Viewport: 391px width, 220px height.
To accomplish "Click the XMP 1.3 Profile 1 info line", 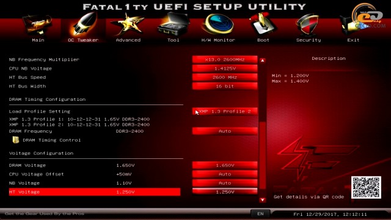I will coord(79,119).
